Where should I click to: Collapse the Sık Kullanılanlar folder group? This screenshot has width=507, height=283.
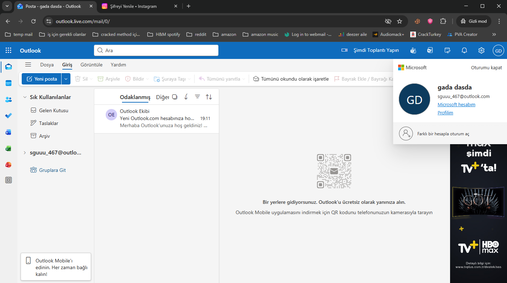click(25, 97)
